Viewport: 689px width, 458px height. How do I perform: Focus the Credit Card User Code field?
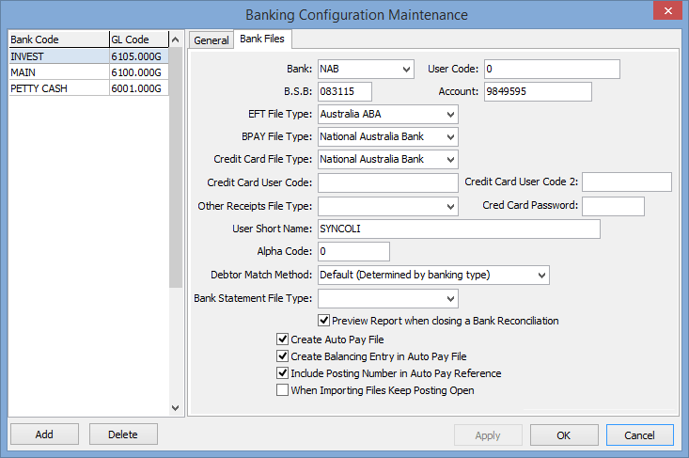click(388, 182)
